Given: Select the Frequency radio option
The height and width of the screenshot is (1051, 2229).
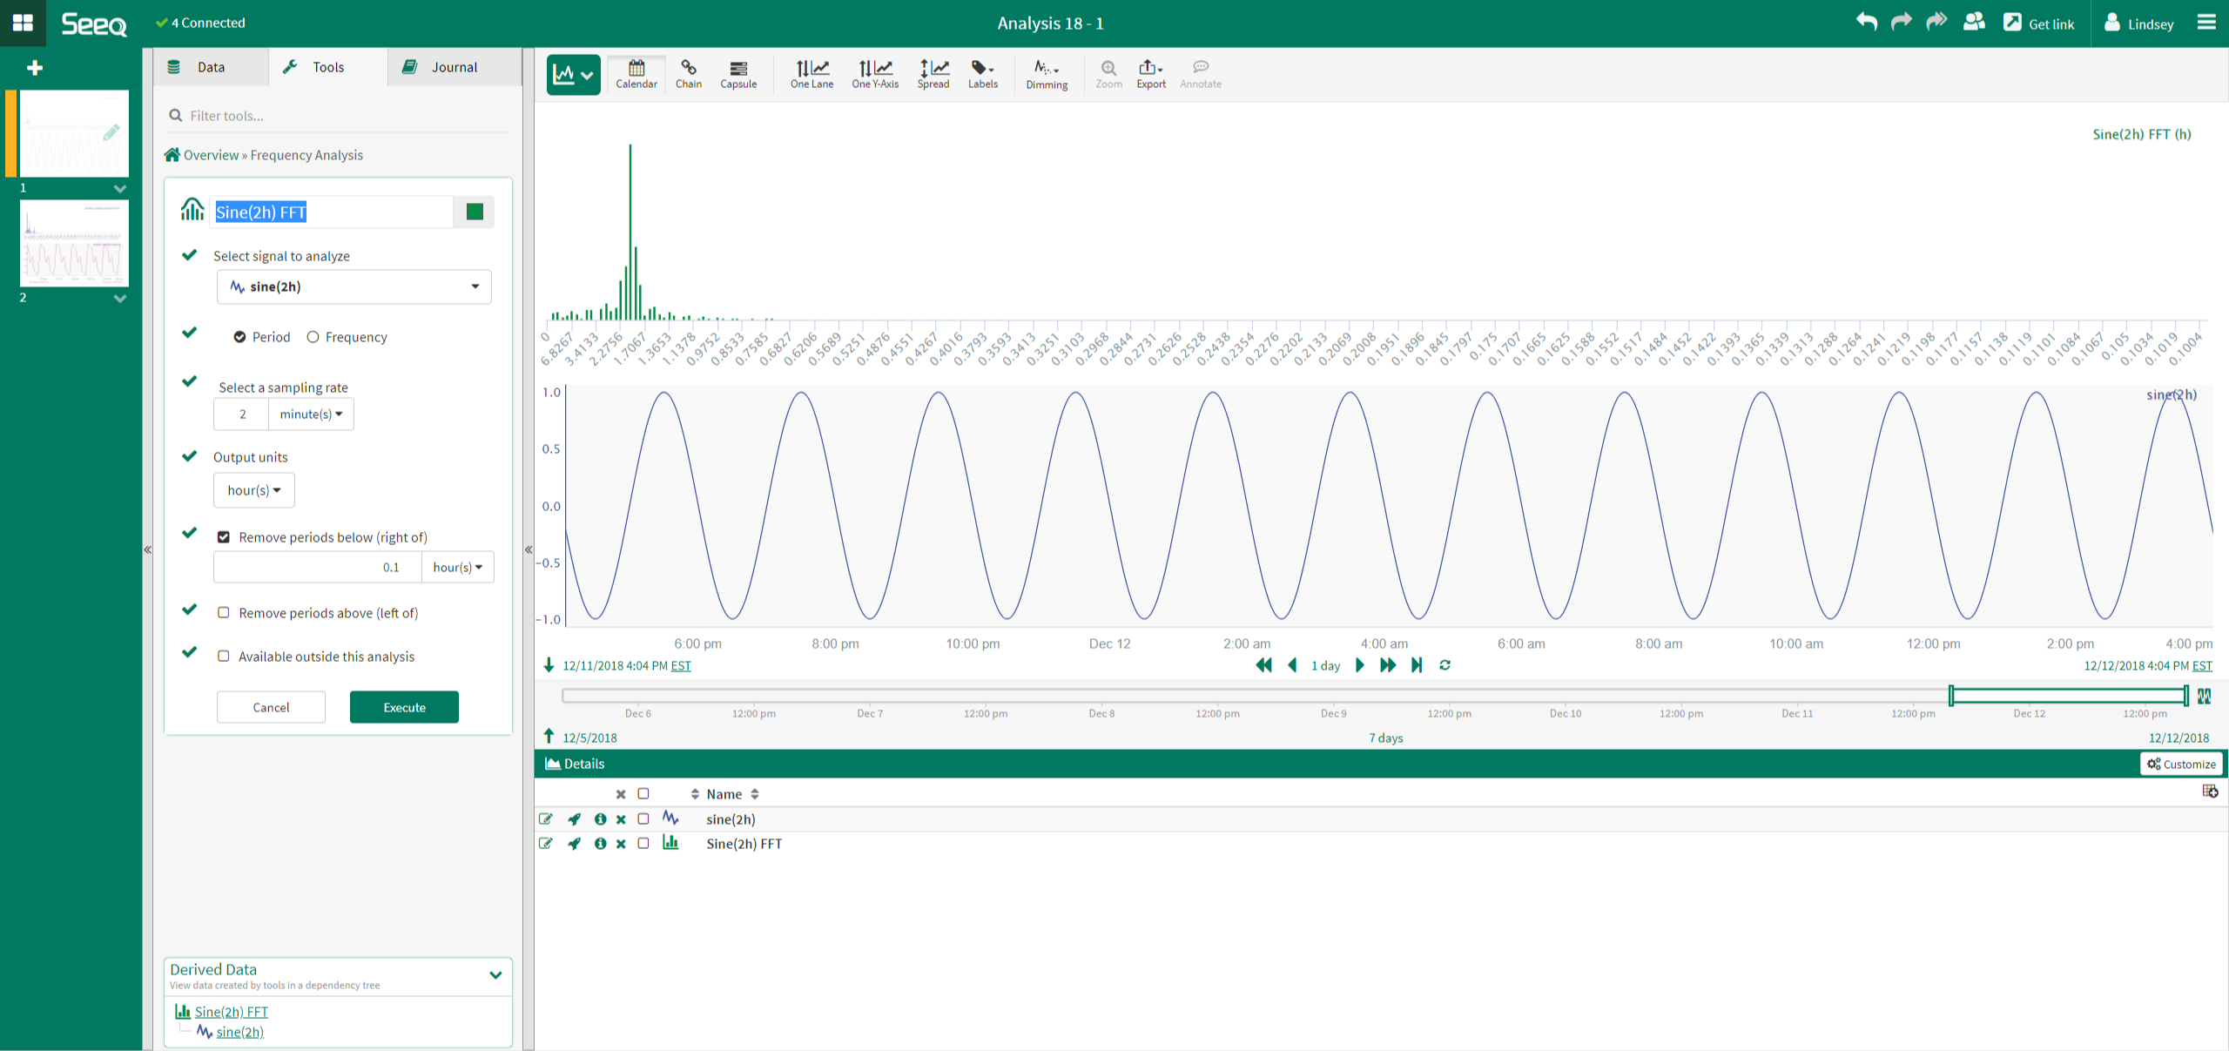Looking at the screenshot, I should pos(313,337).
